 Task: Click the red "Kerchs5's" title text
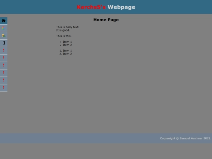(91, 7)
